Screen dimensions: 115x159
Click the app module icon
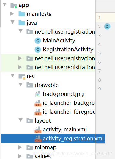tap(14, 5)
